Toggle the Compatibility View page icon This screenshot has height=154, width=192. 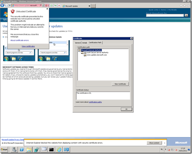pos(51,5)
